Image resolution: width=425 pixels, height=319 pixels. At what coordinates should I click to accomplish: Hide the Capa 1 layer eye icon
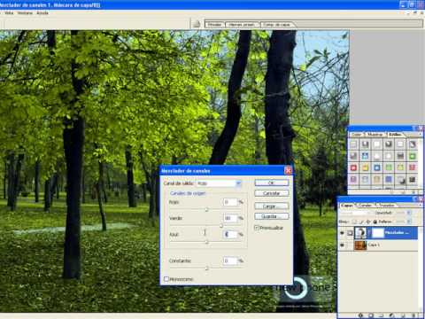click(x=342, y=245)
